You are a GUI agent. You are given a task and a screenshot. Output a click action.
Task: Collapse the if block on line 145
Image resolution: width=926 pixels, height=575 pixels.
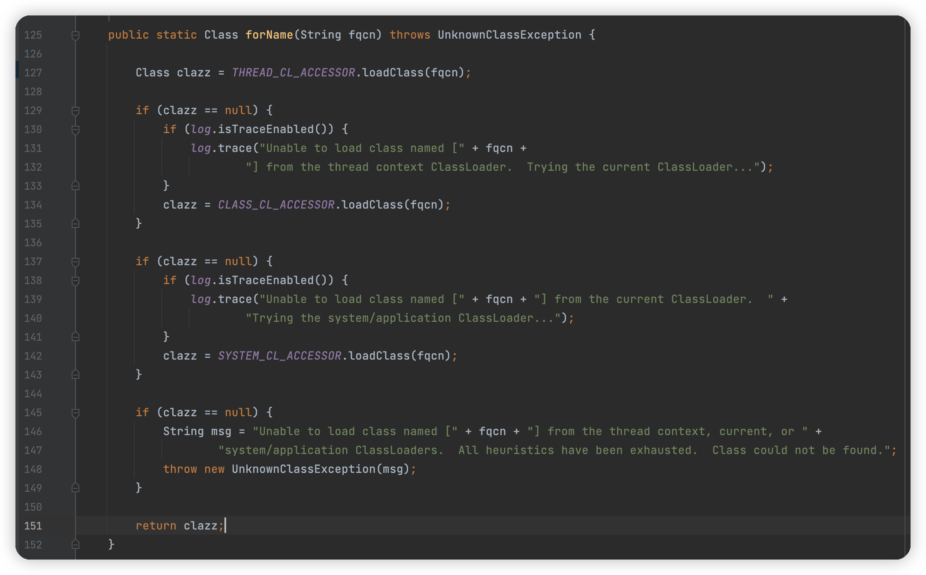(76, 413)
